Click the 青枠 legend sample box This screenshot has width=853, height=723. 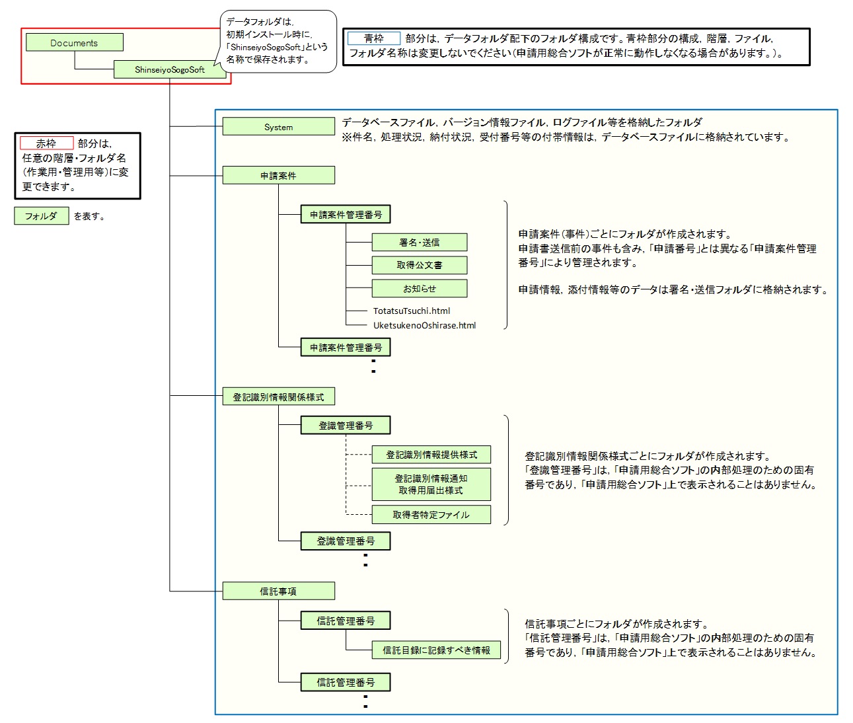tap(374, 38)
